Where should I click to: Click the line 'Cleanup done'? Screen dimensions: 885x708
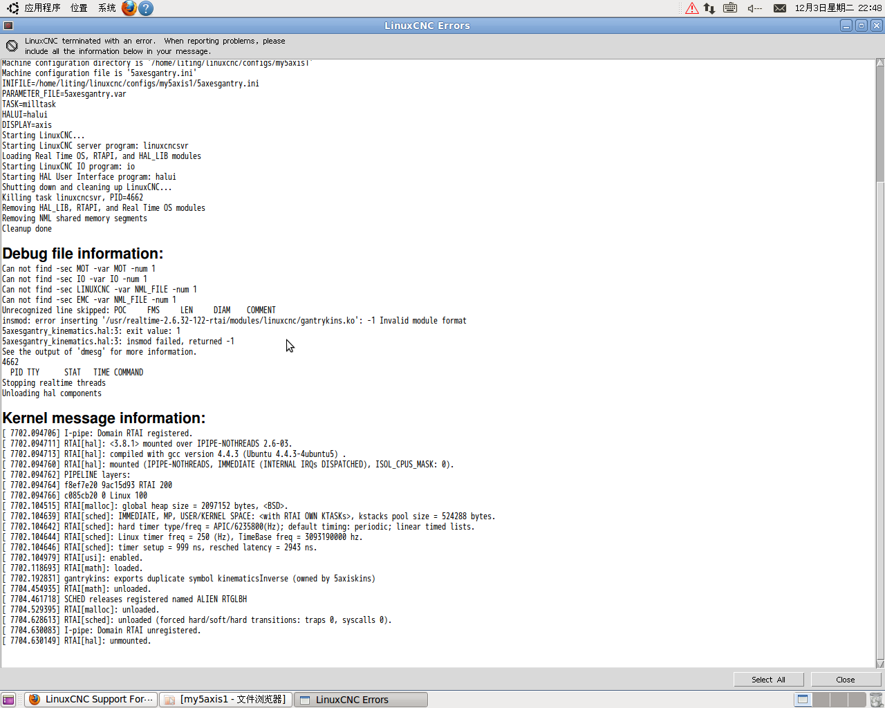pyautogui.click(x=27, y=229)
